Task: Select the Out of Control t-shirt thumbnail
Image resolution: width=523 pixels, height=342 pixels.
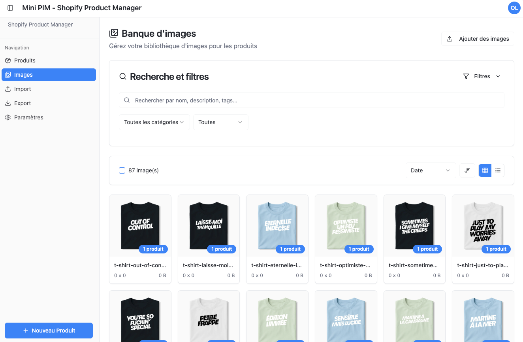Action: (140, 225)
